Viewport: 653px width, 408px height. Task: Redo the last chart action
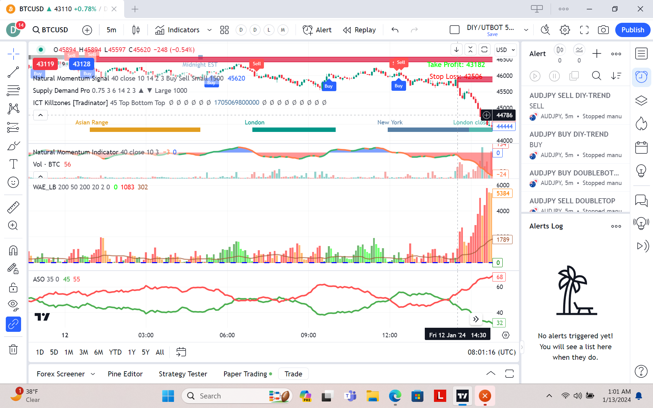(x=414, y=30)
